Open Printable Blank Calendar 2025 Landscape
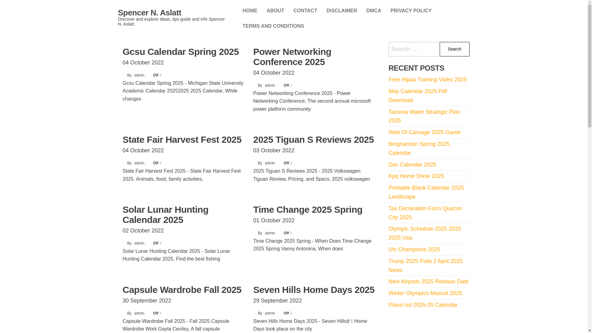The width and height of the screenshot is (592, 333). tap(426, 192)
